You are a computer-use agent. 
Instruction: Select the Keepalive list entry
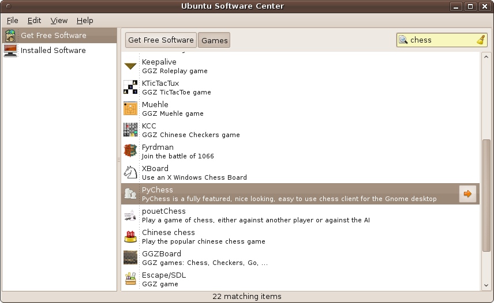coord(300,66)
